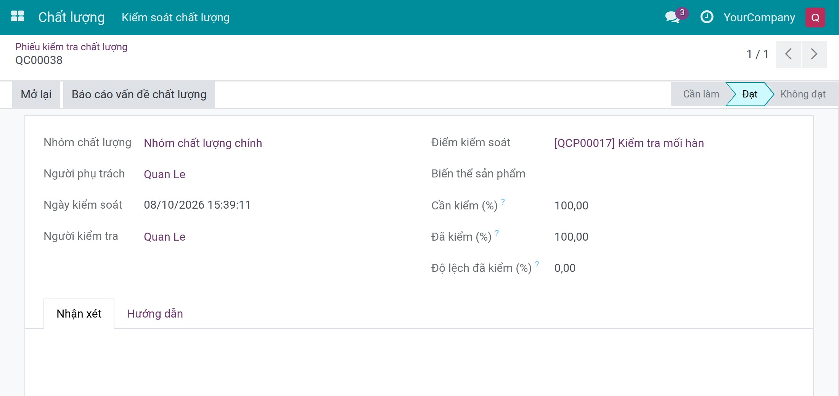Switch to the Hướng dẫn tab

[155, 314]
